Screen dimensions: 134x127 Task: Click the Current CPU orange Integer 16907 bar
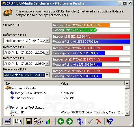point(91,25)
